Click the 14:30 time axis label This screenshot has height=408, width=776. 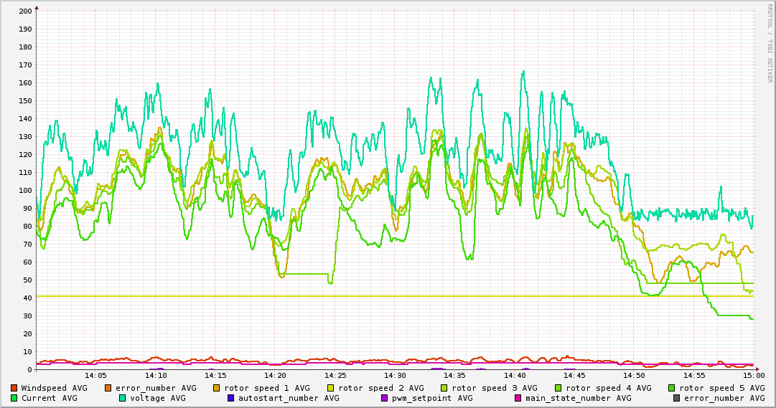point(395,376)
